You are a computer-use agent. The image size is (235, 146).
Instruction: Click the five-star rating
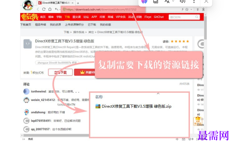[x=180, y=41]
